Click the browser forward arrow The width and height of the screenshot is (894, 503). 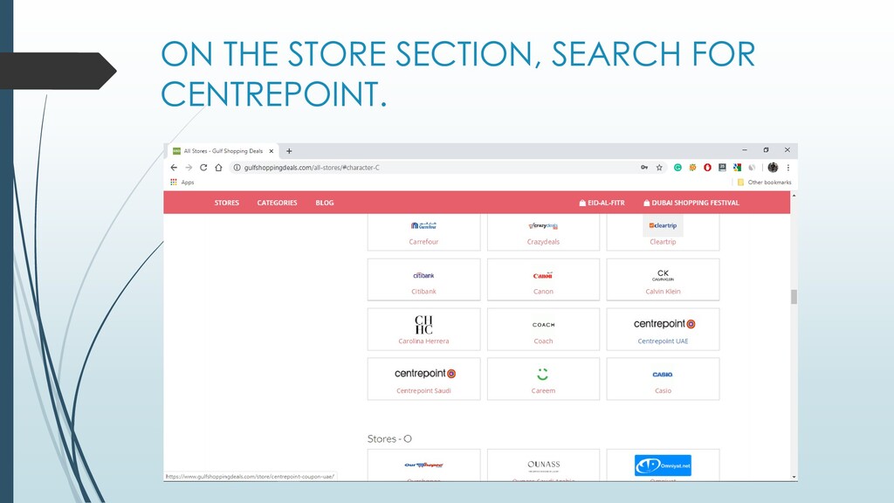(189, 168)
